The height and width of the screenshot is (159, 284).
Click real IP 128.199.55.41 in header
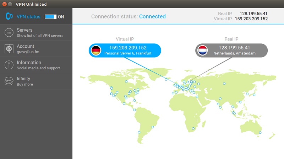pos(253,14)
